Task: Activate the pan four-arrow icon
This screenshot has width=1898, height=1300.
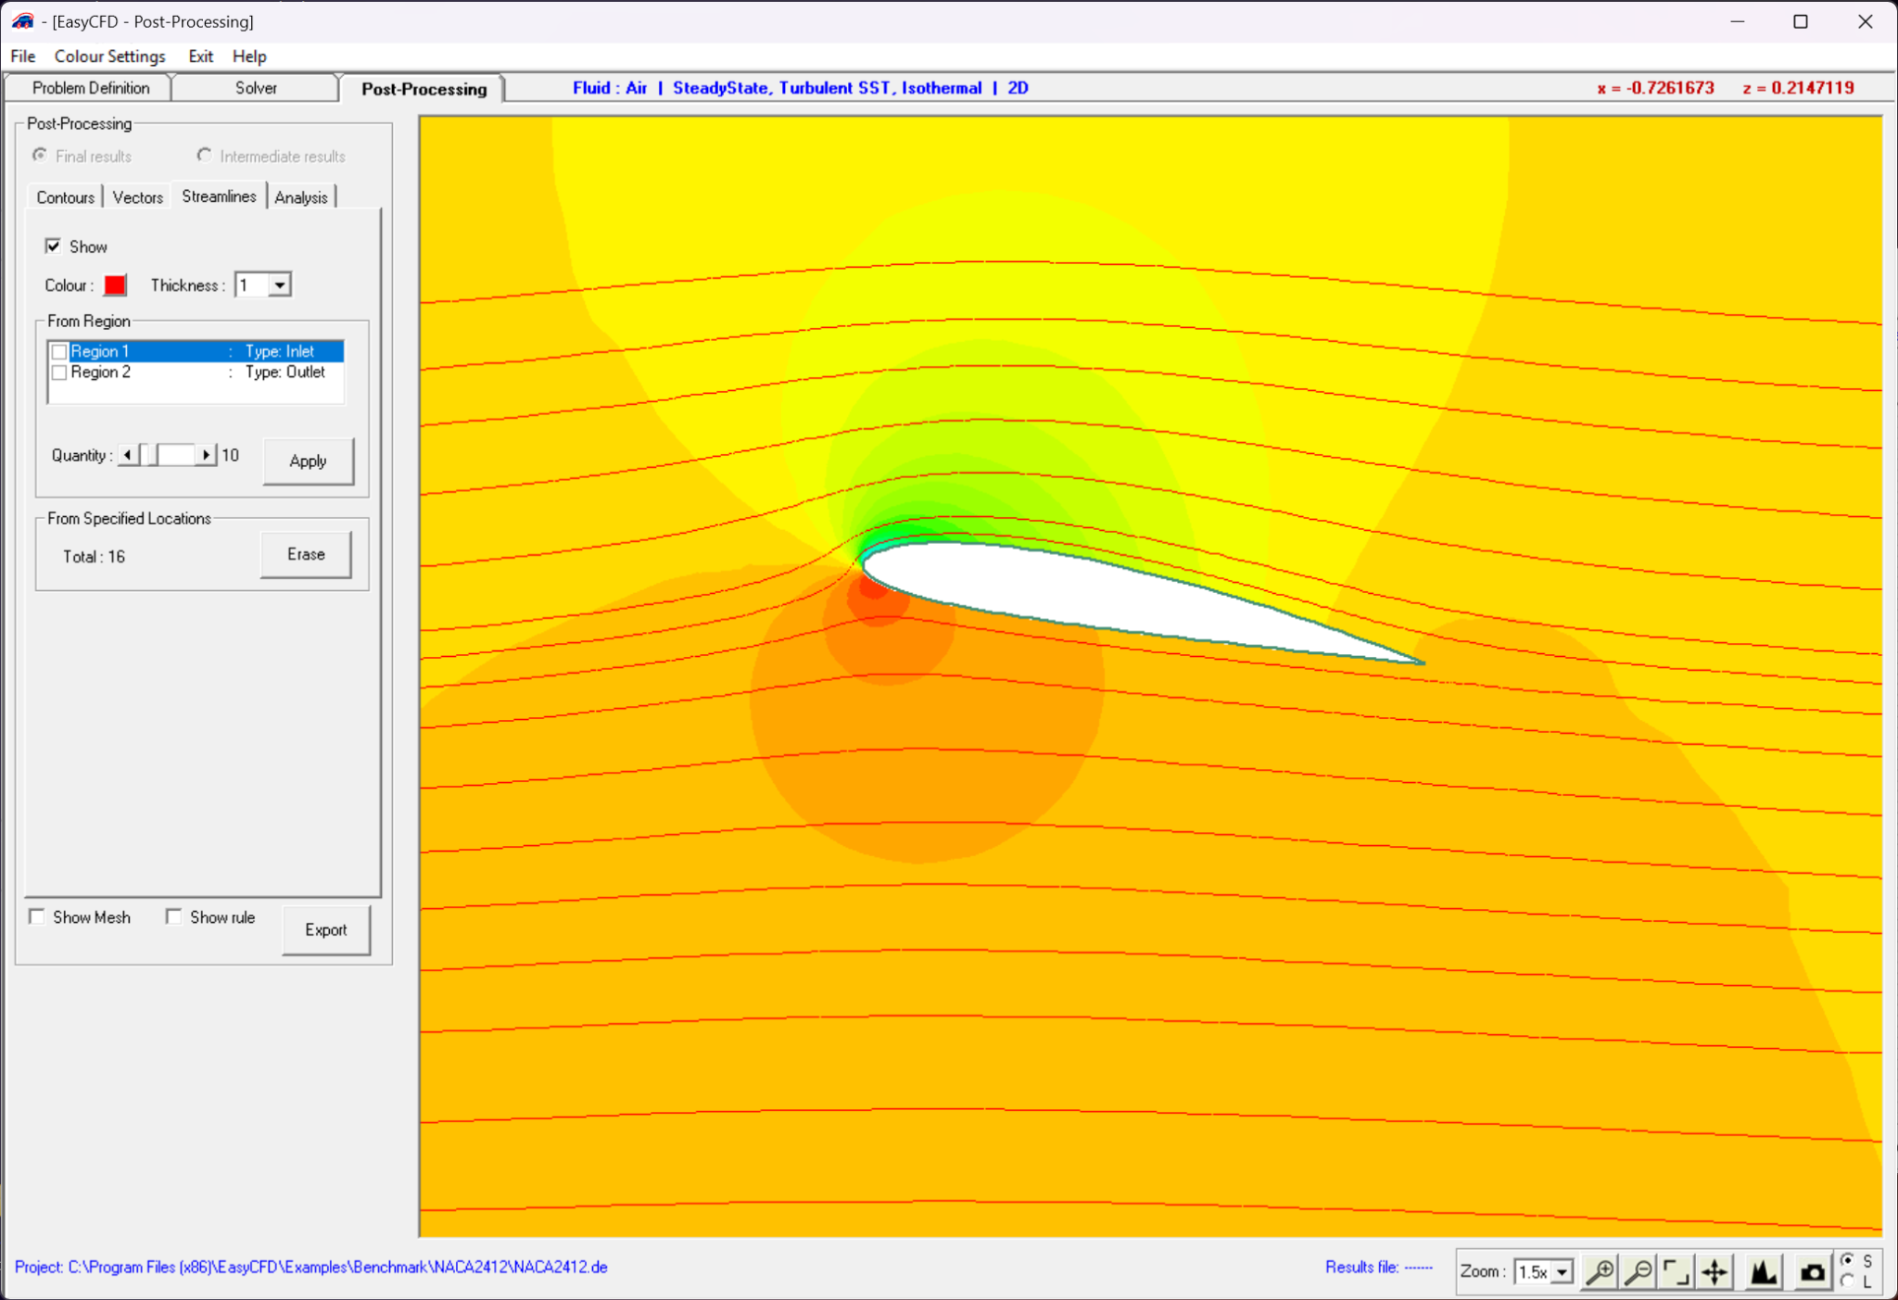Action: tap(1715, 1272)
